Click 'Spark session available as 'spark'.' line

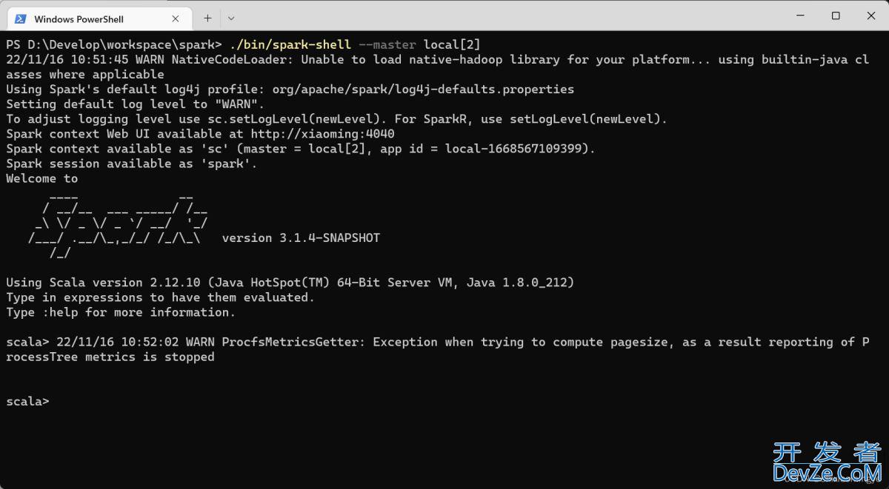tap(132, 163)
